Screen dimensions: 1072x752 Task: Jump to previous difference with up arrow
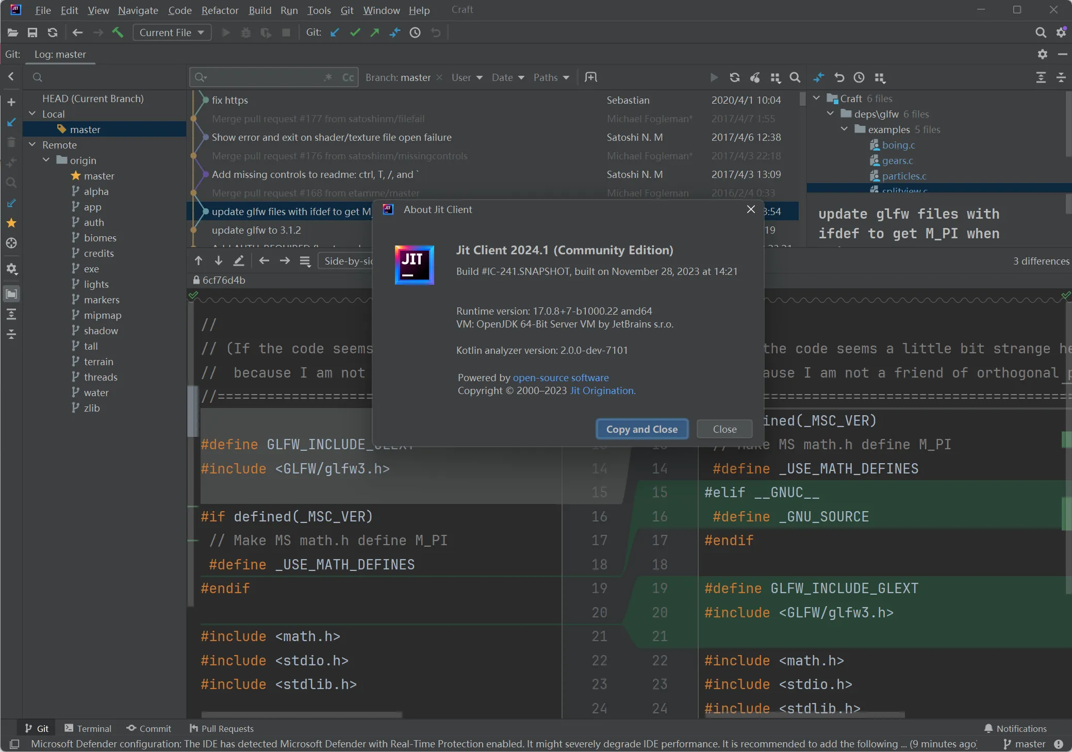(199, 261)
